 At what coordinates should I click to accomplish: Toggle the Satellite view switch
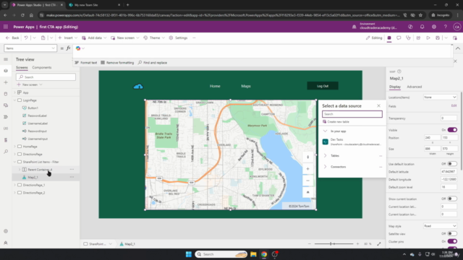[452, 234]
